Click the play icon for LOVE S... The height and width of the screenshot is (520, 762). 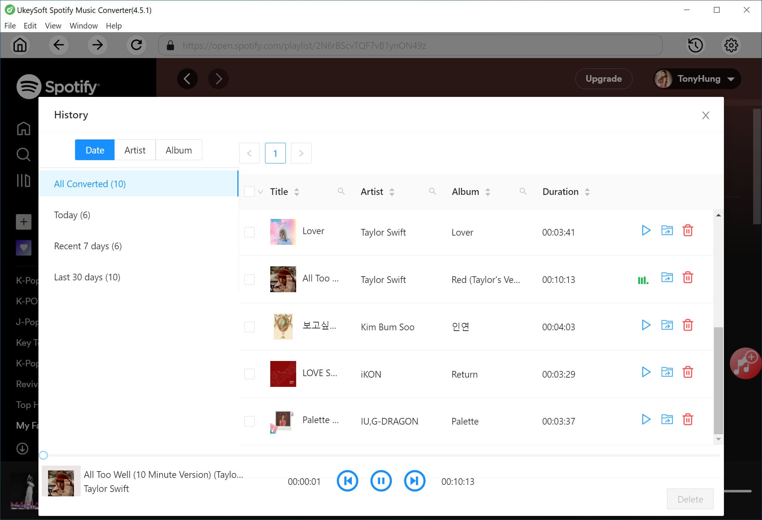click(645, 373)
